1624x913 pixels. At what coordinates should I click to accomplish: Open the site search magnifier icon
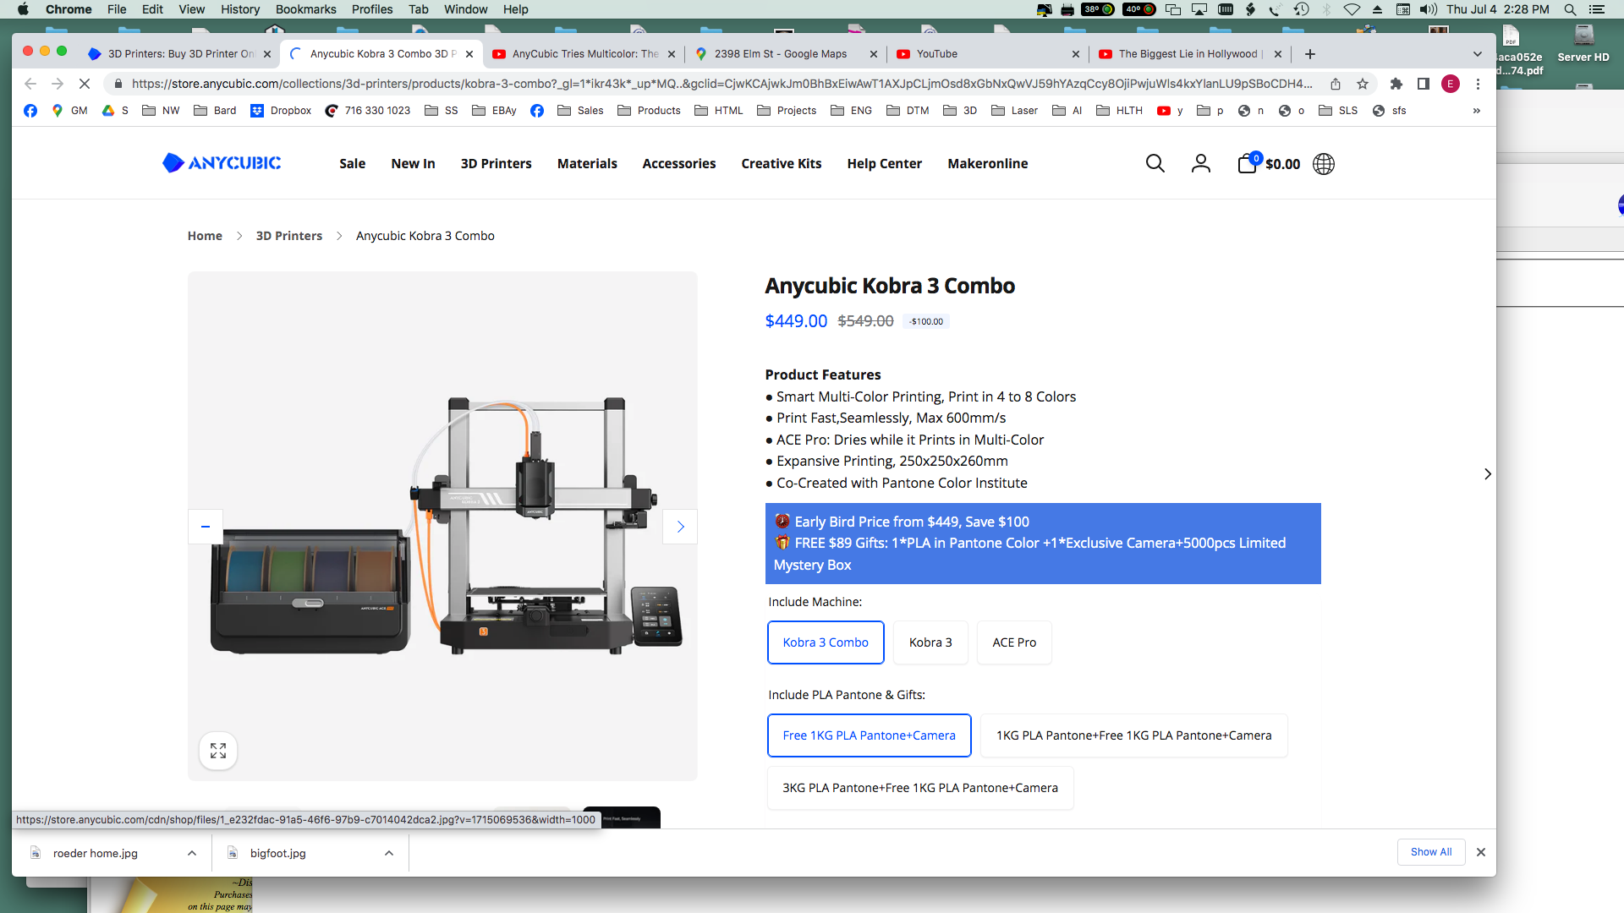[1155, 163]
